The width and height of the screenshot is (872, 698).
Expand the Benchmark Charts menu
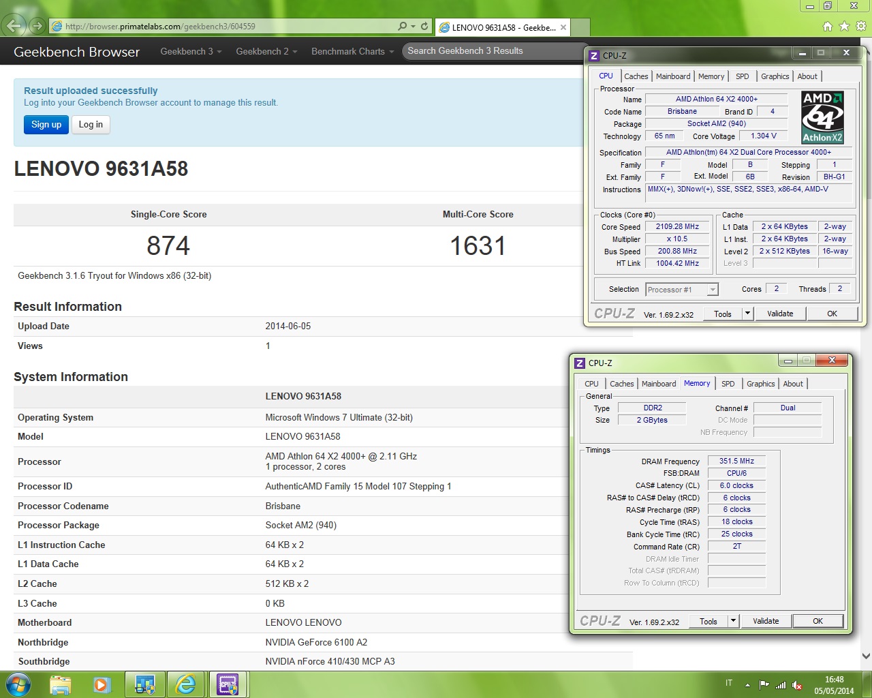(x=353, y=52)
